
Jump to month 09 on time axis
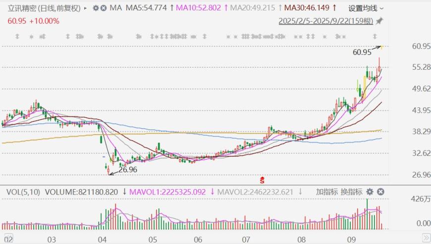351,240
